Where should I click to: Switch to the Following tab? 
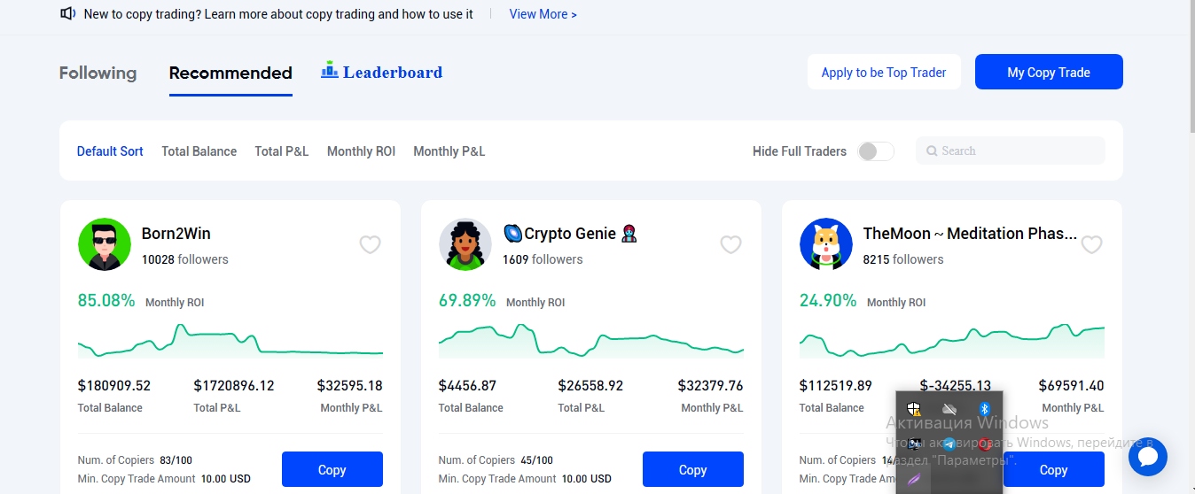tap(98, 73)
